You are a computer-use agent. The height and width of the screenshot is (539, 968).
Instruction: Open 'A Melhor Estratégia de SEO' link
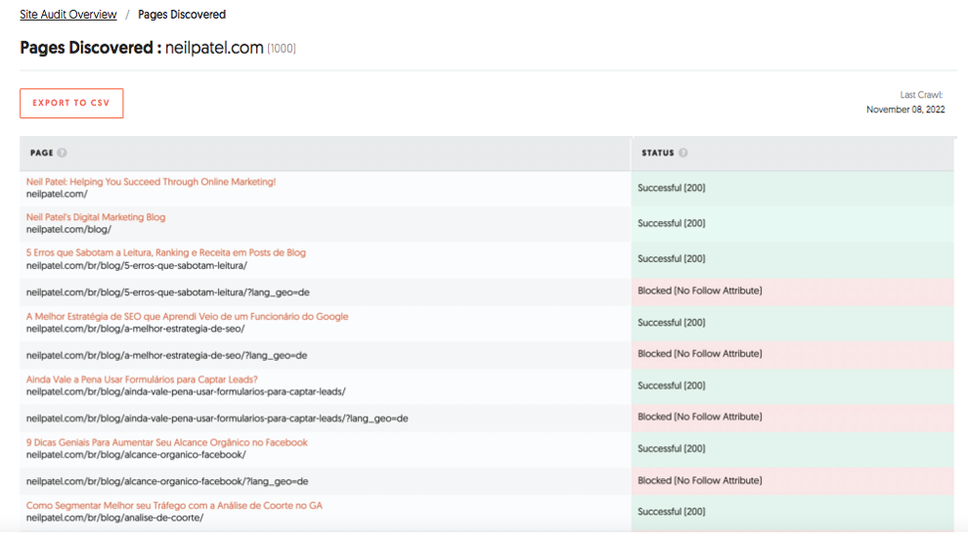[187, 316]
